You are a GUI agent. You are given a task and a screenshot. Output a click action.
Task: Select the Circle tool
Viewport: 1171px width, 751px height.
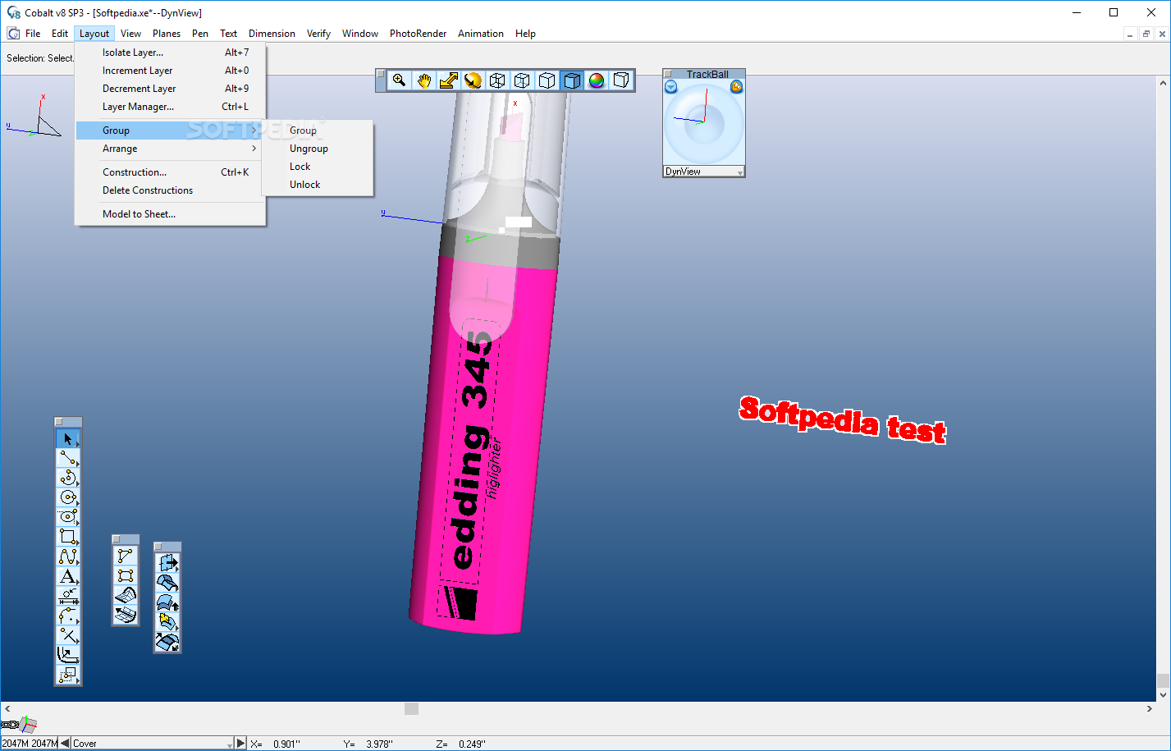pos(68,497)
